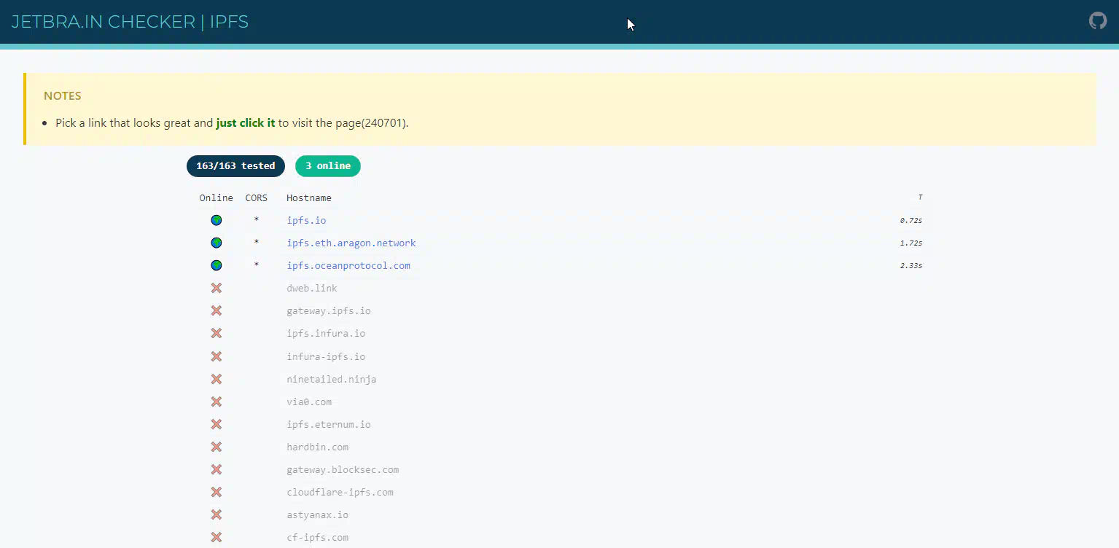
Task: Click the JETBRA.IN CHECKER | IPFS title
Action: pos(130,22)
